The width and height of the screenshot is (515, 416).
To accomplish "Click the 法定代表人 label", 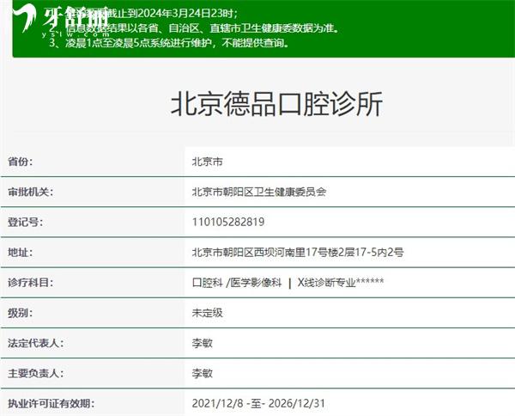I will point(35,343).
